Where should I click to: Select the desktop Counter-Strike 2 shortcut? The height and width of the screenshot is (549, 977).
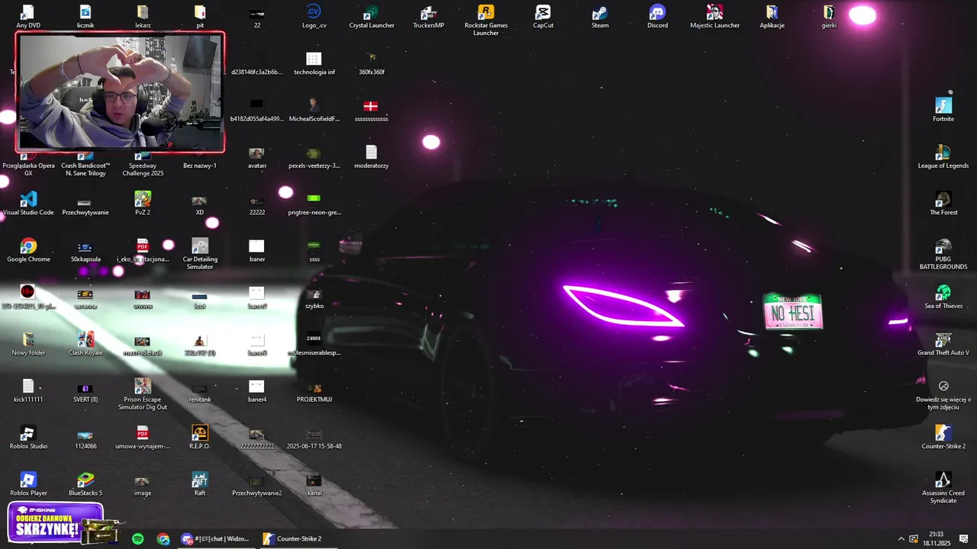(943, 437)
